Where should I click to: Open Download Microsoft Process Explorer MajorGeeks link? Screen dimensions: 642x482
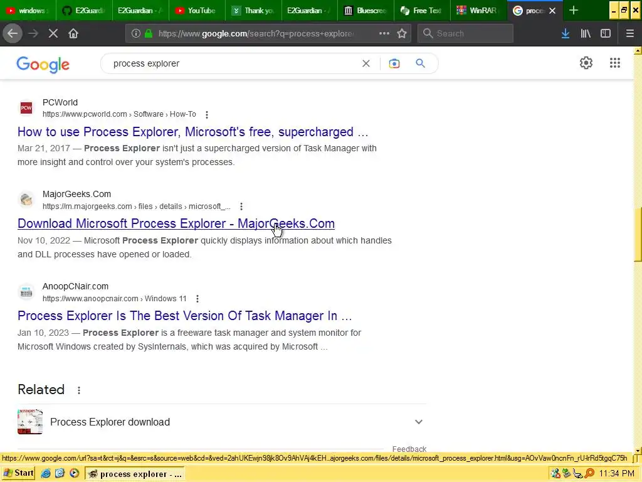pyautogui.click(x=176, y=223)
